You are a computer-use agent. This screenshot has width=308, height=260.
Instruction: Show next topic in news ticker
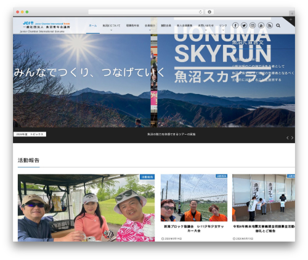[292, 138]
